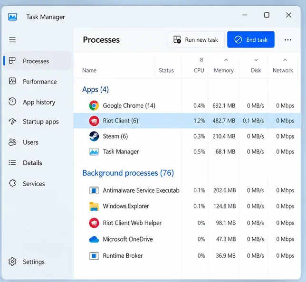
Task: Click the Runtime Broker icon
Action: [x=94, y=256]
